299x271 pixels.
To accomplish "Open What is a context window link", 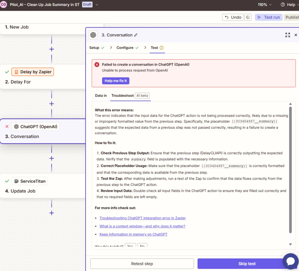I will click(x=142, y=226).
